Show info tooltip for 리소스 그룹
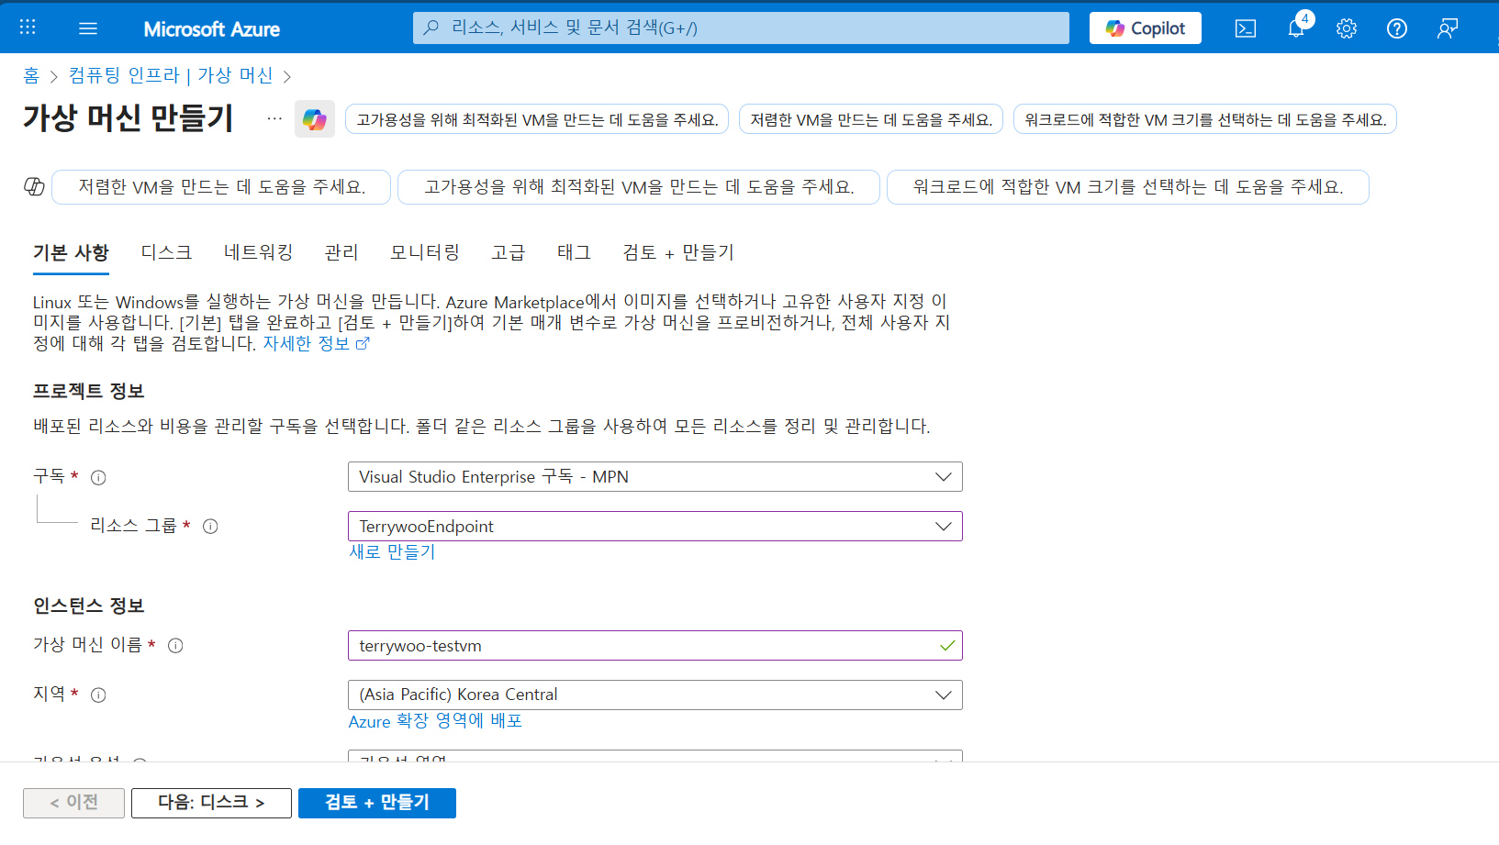Image resolution: width=1499 pixels, height=845 pixels. pyautogui.click(x=210, y=526)
